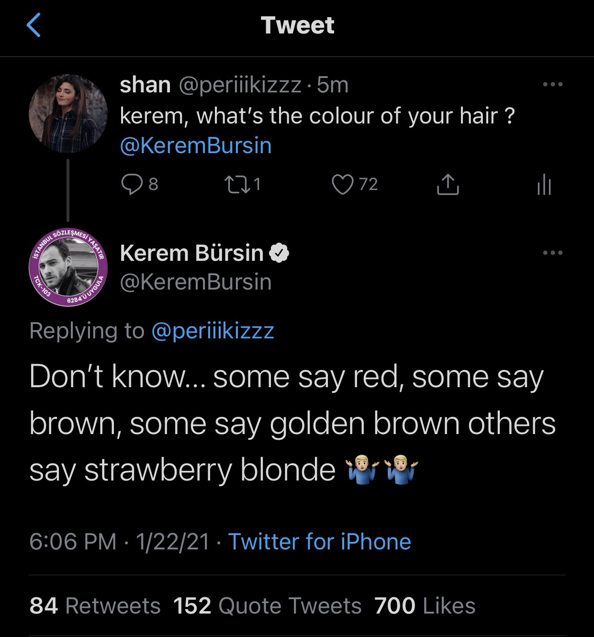Tap the @KeremBursin mention in shan's tweet

pos(195,146)
